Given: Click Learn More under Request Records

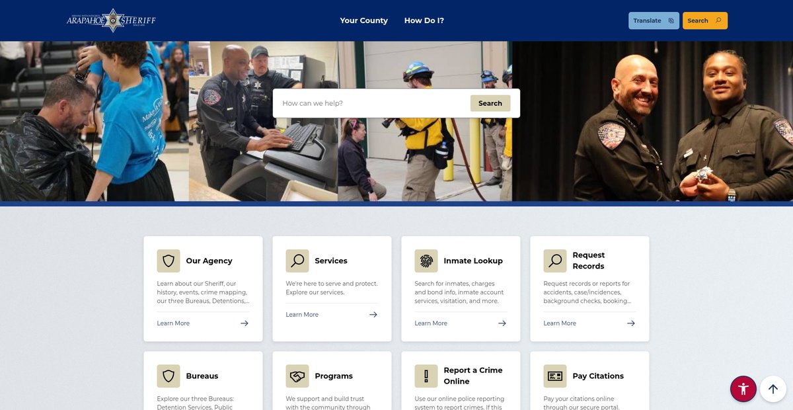Looking at the screenshot, I should [x=560, y=323].
